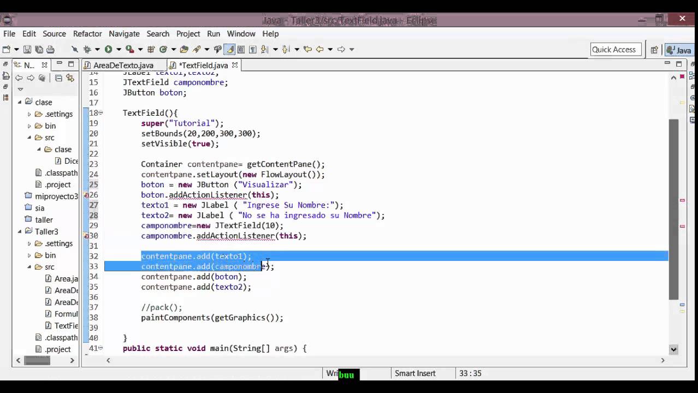
Task: Maximize the editor area
Action: (679, 64)
